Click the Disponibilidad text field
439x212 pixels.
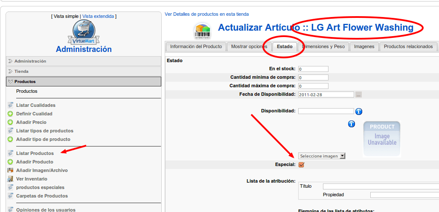326,111
